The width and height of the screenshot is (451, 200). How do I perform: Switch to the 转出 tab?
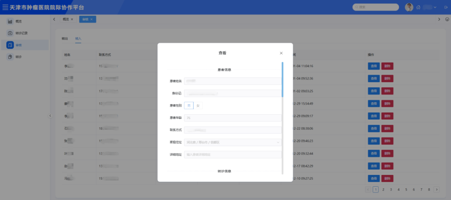pyautogui.click(x=65, y=38)
